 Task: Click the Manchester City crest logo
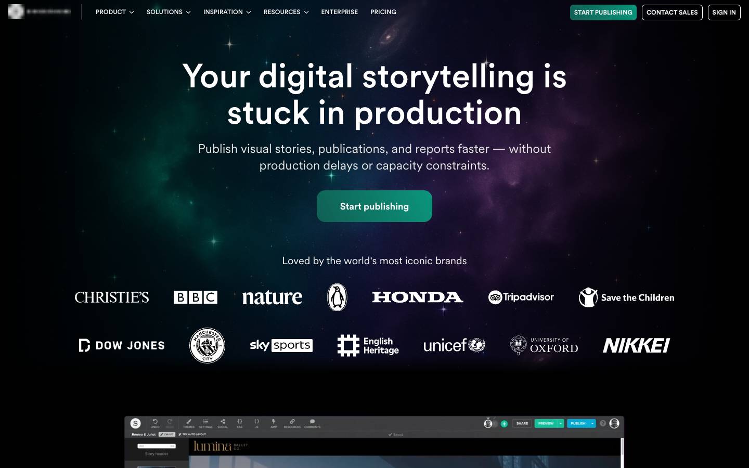pos(207,345)
